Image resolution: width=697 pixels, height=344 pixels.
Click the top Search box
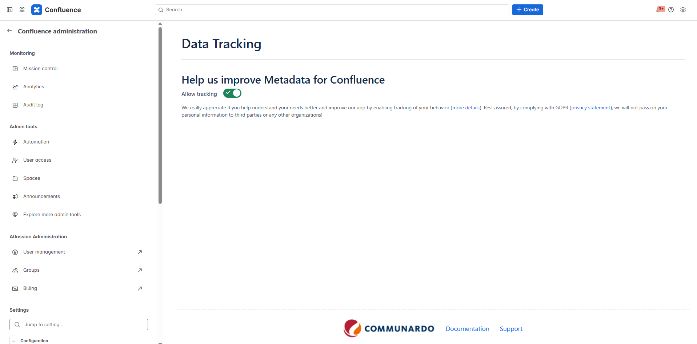pos(332,10)
